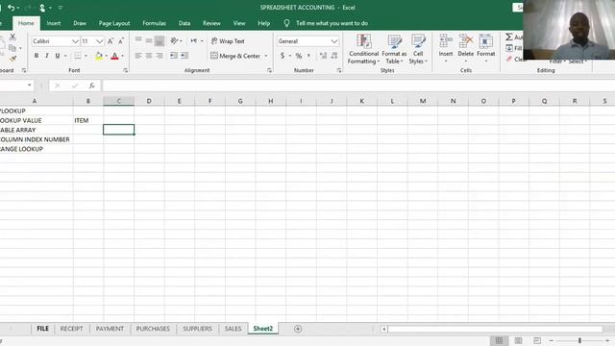The image size is (615, 346).
Task: Apply Comma Style format
Action: tap(309, 56)
